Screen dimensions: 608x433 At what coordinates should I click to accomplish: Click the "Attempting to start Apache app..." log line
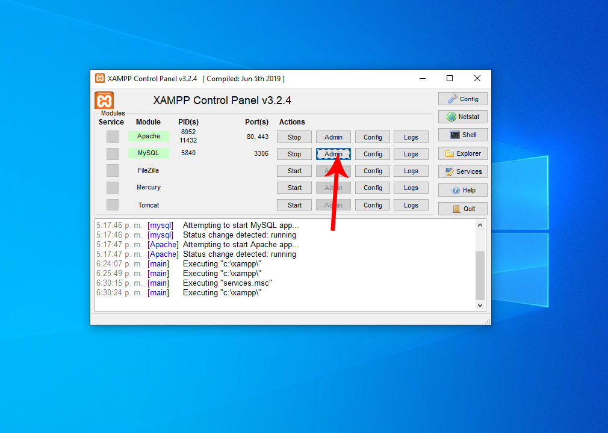(241, 245)
